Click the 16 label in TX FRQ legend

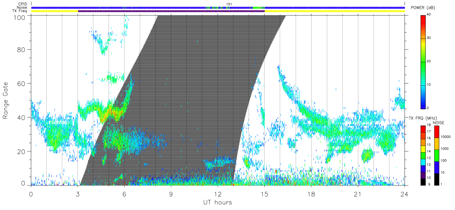(x=428, y=138)
